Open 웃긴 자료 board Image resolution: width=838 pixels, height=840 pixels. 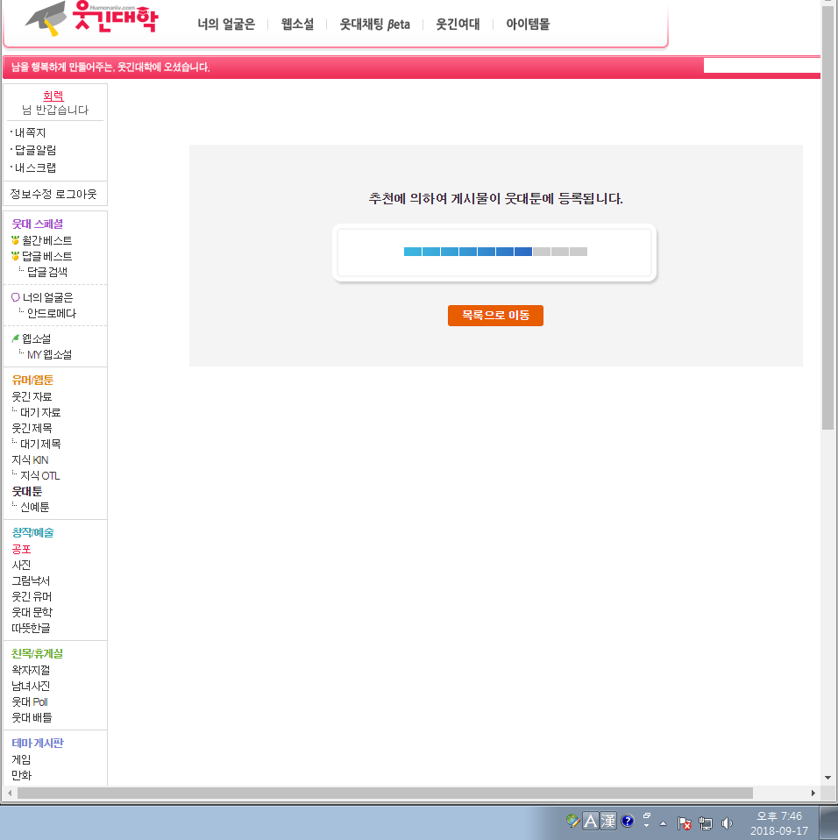tap(32, 396)
